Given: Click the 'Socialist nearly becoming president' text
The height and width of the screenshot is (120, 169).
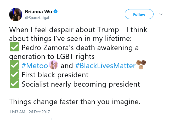Looking at the screenshot, I should 81,84.
